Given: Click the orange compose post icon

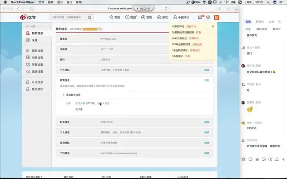Looking at the screenshot, I should (x=217, y=17).
